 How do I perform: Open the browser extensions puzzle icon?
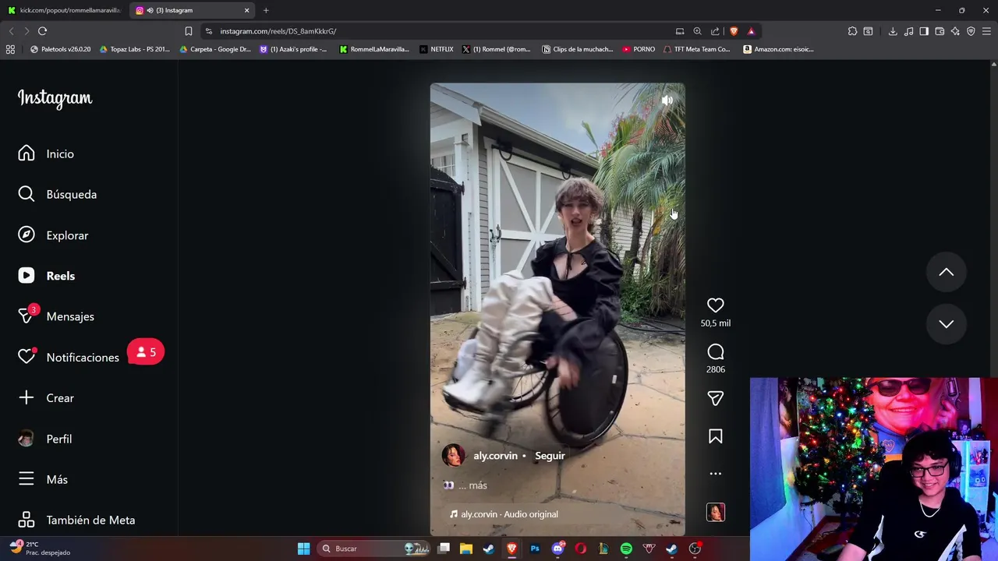(852, 31)
